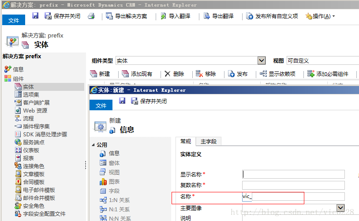Viewport: 359px width, 221px height.
Task: Click 导出翻译 button
Action: pyautogui.click(x=219, y=16)
